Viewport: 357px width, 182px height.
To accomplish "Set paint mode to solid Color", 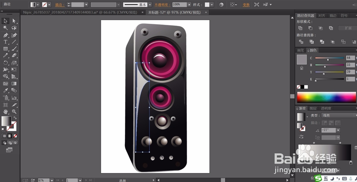I will [4, 136].
